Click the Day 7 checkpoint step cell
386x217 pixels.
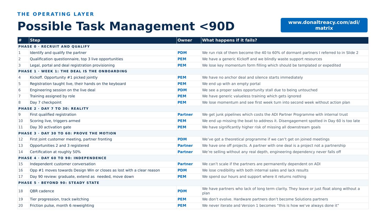click(x=103, y=103)
